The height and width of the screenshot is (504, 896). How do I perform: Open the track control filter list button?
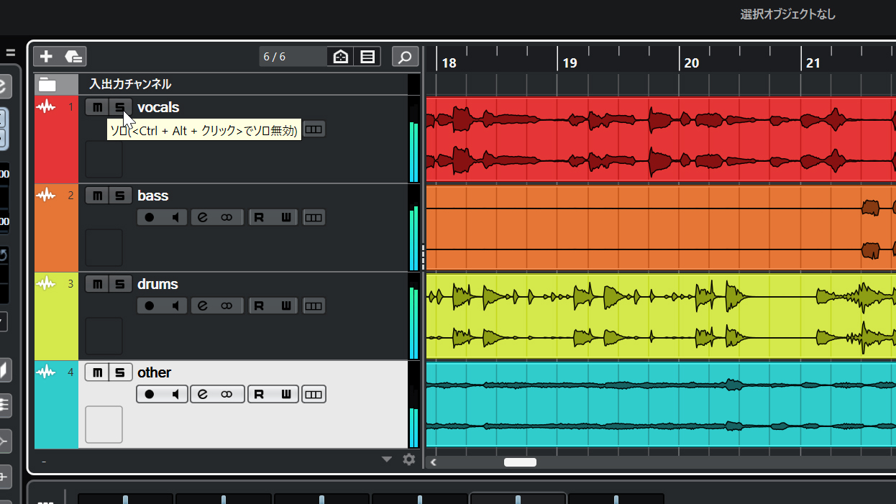click(x=367, y=57)
